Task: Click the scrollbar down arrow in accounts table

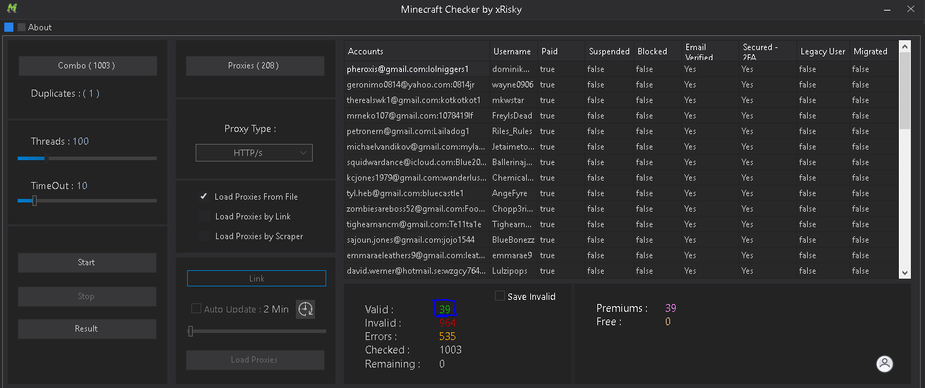Action: click(x=905, y=272)
